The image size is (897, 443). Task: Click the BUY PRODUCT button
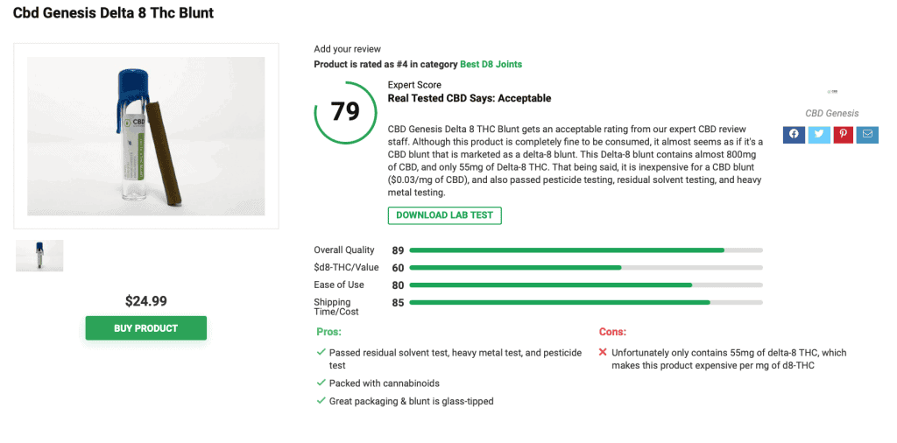(x=146, y=328)
